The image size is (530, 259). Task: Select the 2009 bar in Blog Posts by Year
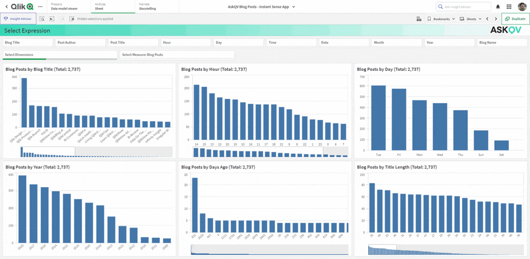coord(167,241)
